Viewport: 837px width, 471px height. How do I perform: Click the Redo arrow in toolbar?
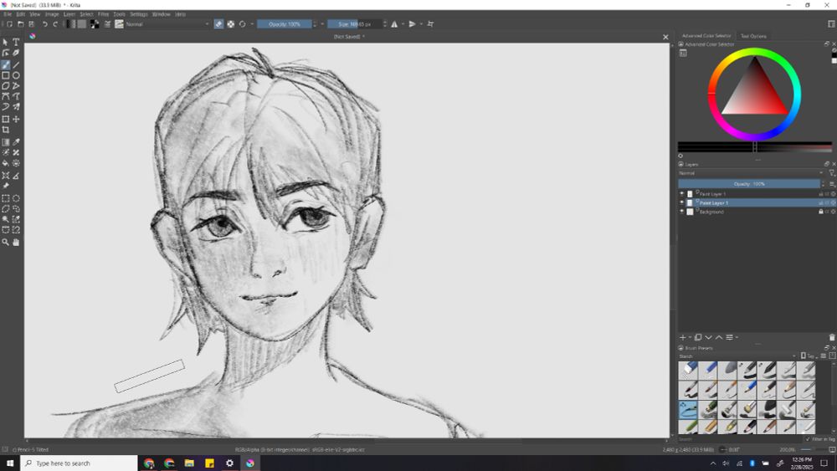55,24
